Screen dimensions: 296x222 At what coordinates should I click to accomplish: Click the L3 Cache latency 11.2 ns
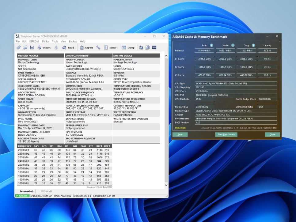click(267, 75)
